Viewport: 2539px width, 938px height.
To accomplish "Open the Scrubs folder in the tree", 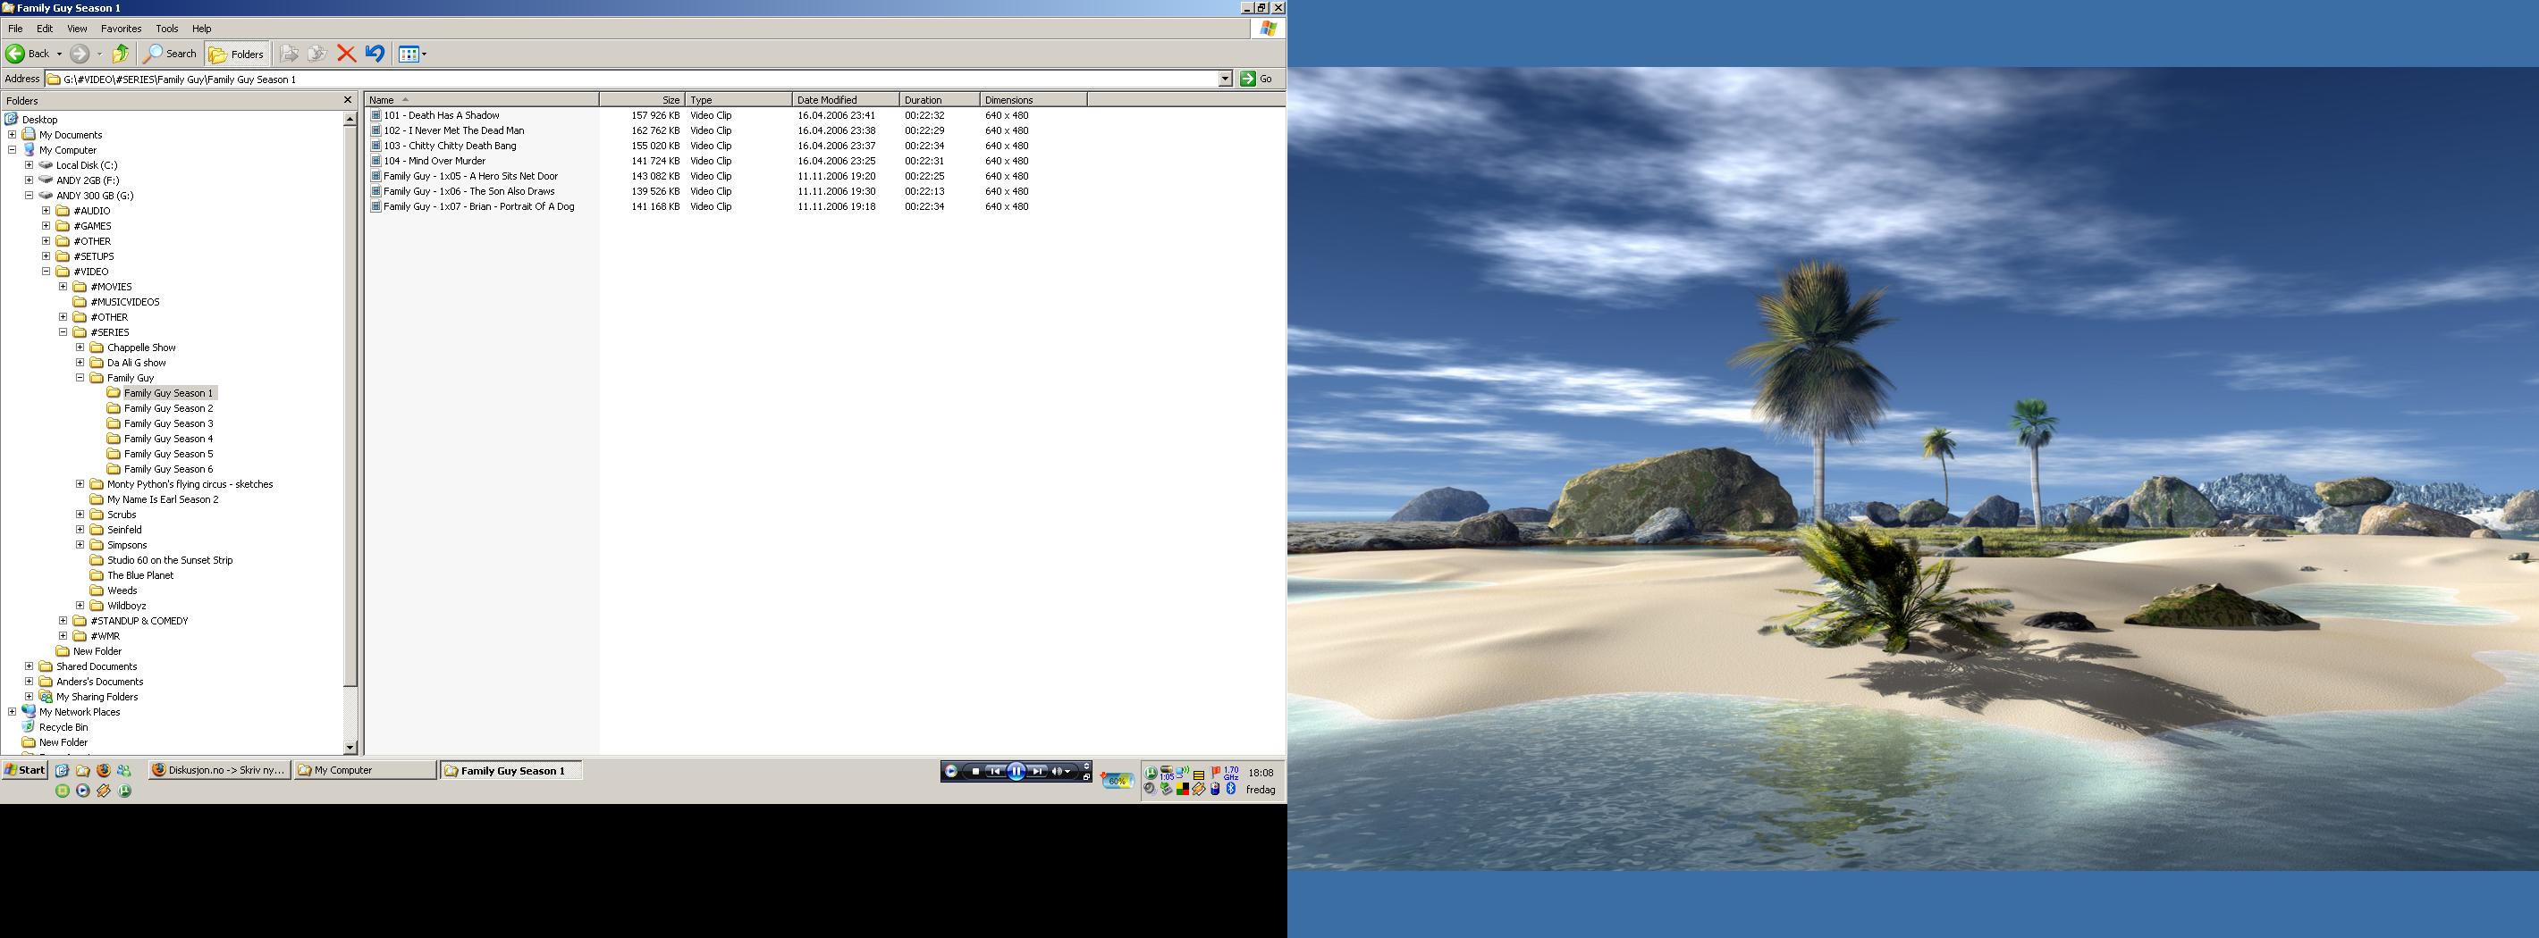I will click(122, 515).
